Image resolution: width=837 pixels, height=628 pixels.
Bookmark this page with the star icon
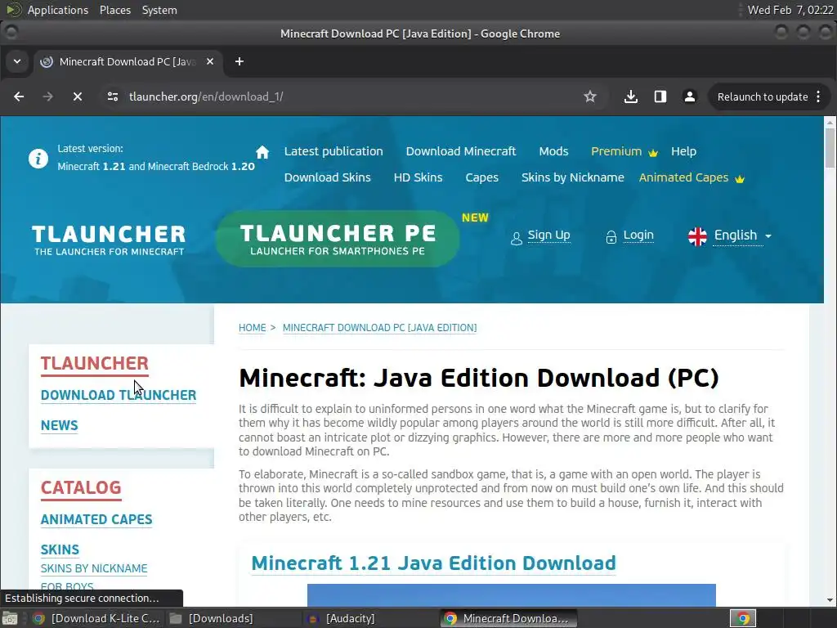point(590,96)
